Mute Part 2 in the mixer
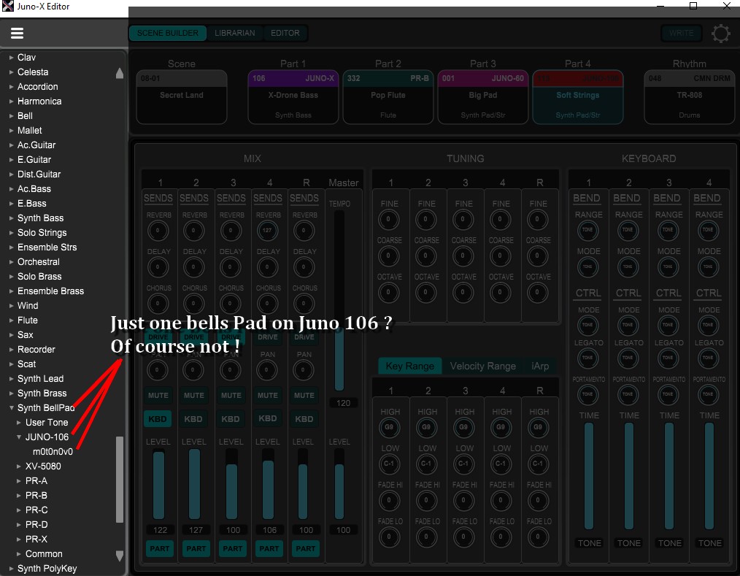 coord(194,395)
